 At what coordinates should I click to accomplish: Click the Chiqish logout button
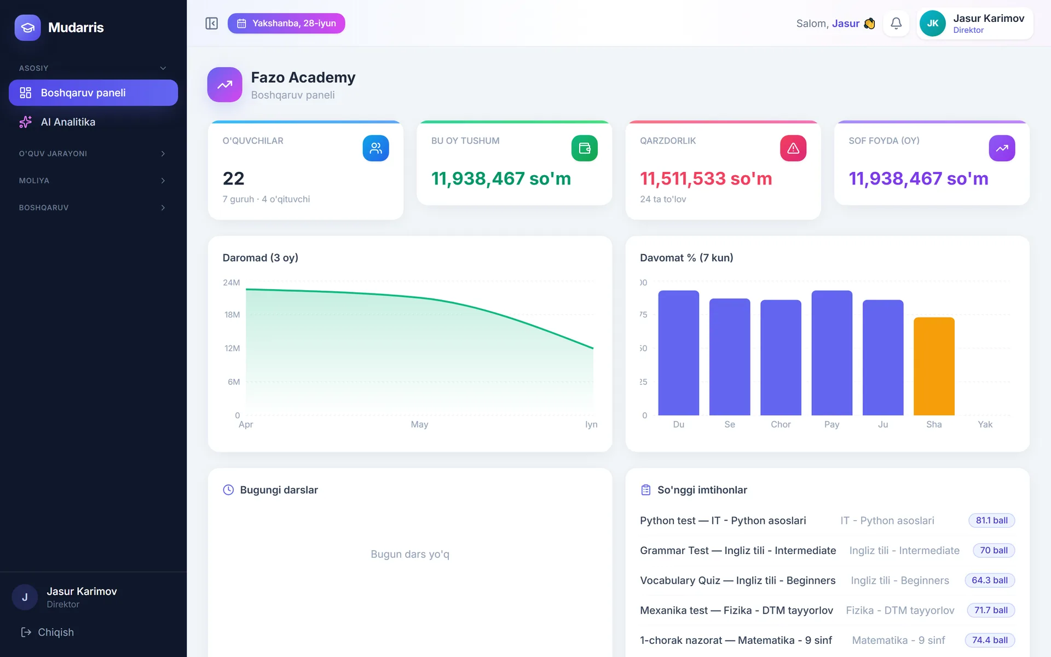48,632
